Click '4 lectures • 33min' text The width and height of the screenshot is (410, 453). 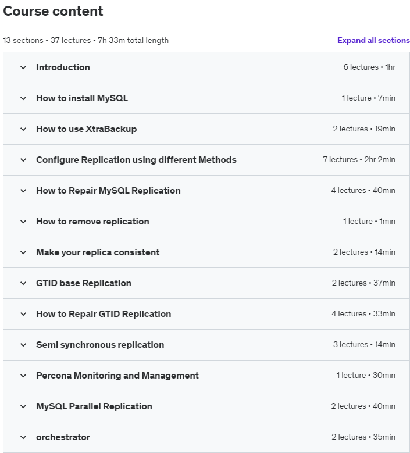click(x=363, y=314)
